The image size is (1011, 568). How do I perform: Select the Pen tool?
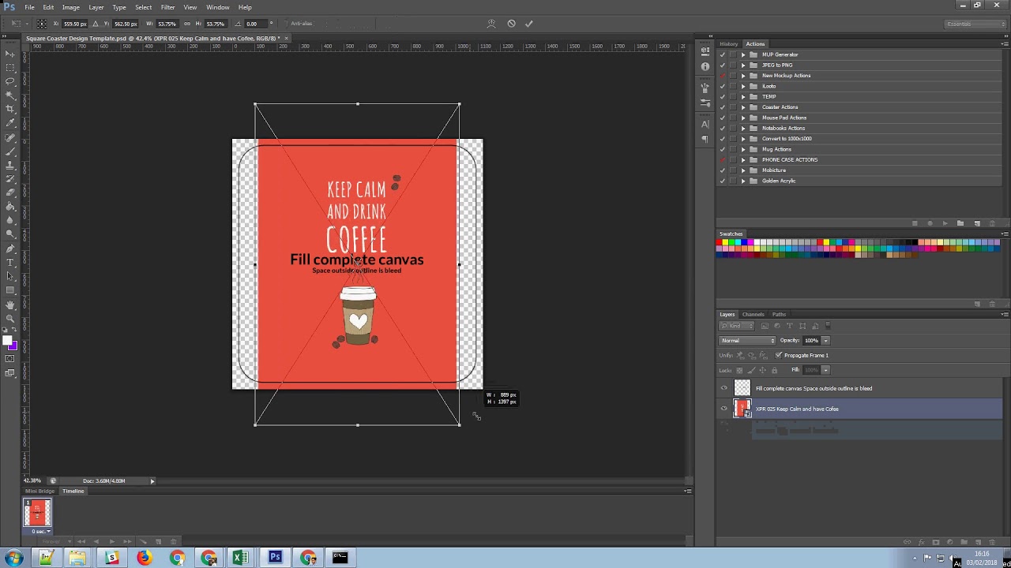pyautogui.click(x=10, y=248)
